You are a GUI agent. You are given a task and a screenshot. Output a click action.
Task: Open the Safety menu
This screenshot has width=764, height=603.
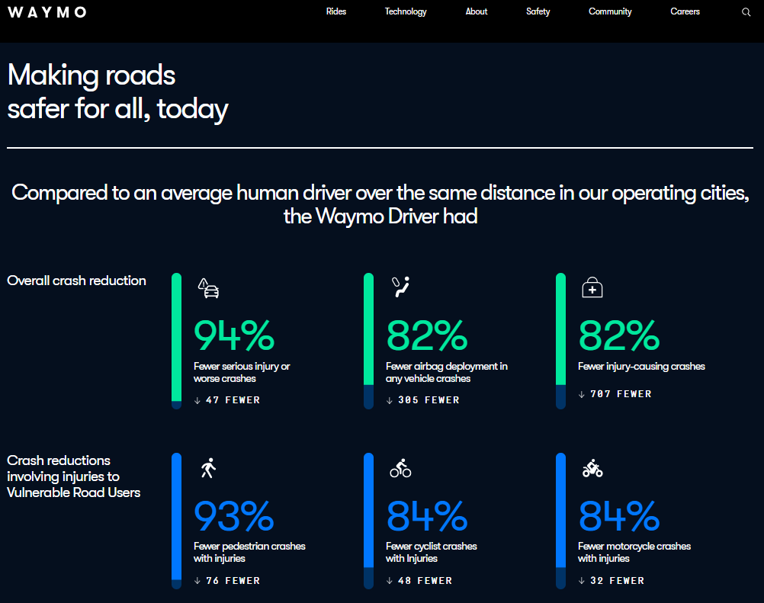(x=538, y=11)
